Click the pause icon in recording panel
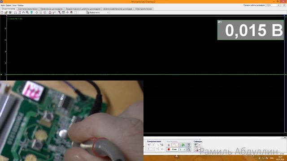 pos(169,145)
